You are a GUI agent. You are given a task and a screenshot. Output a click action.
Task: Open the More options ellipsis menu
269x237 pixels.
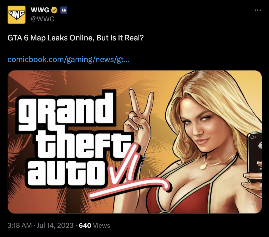258,10
